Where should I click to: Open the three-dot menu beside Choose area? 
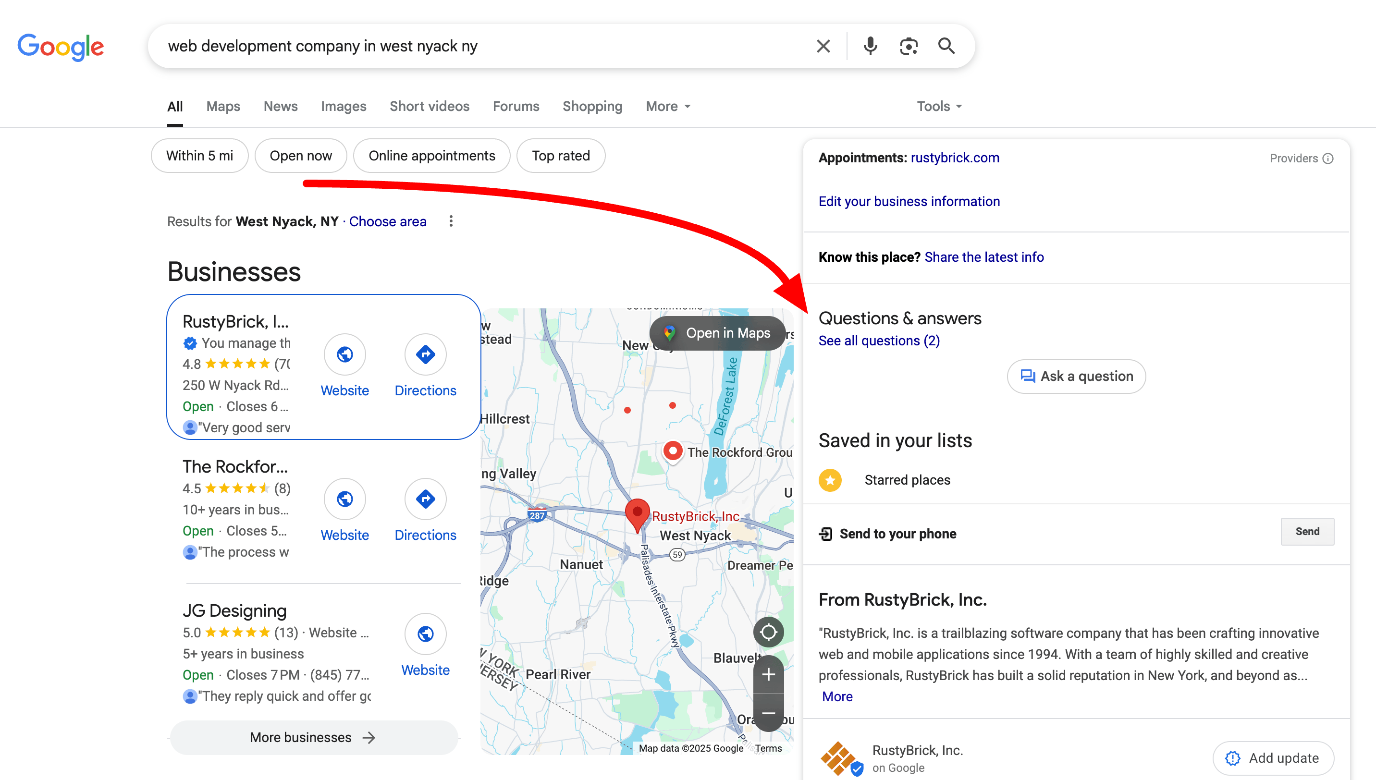451,221
